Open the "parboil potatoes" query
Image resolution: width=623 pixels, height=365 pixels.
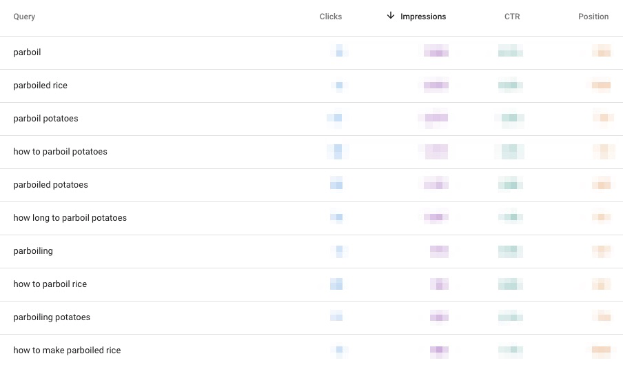(x=45, y=119)
